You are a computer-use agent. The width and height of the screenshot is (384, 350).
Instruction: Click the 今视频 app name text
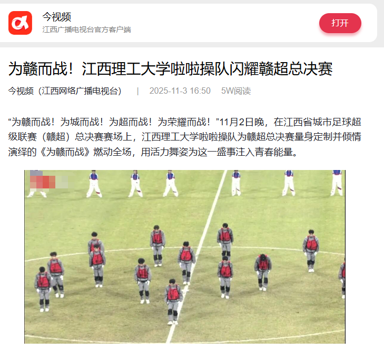[x=56, y=17]
